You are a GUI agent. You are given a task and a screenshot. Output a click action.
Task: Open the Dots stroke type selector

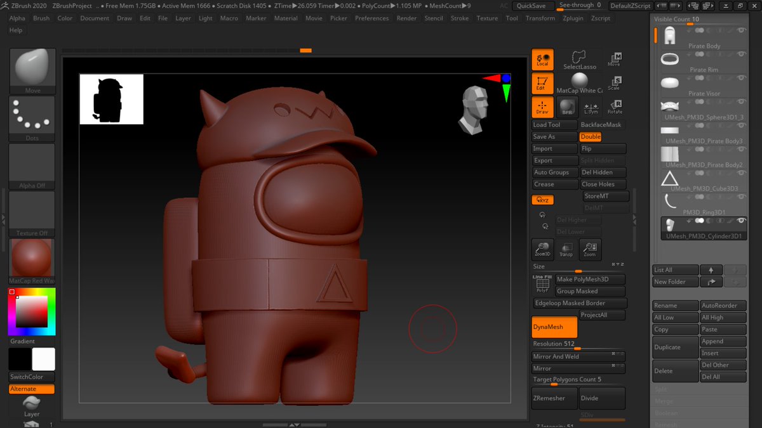32,119
